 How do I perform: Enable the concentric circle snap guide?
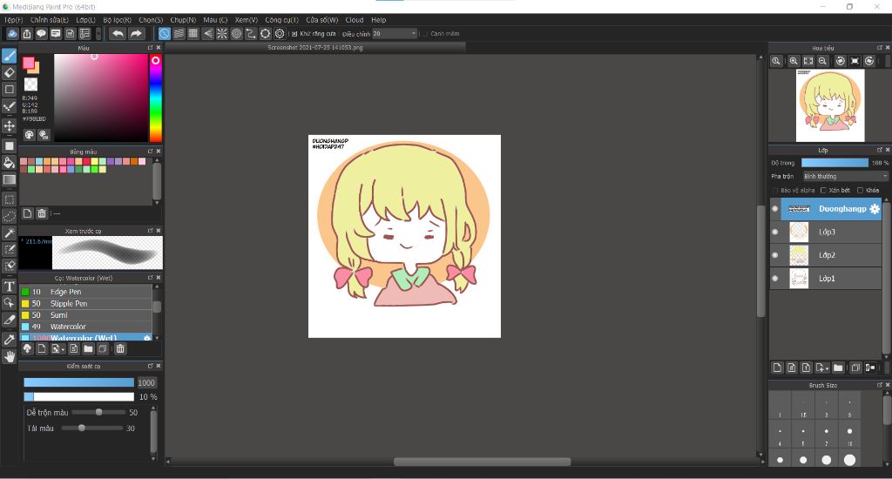pyautogui.click(x=237, y=34)
